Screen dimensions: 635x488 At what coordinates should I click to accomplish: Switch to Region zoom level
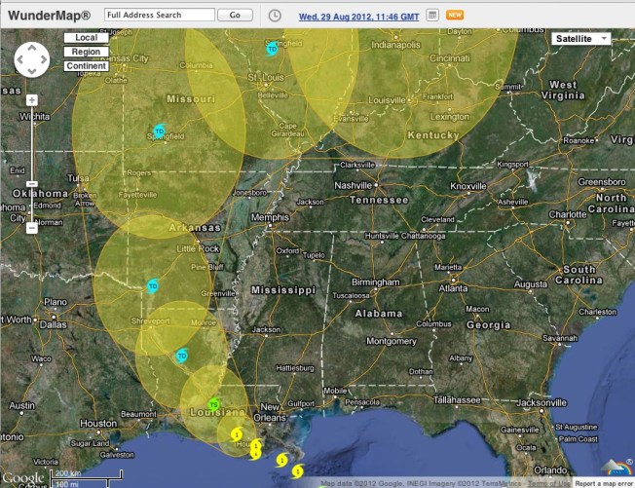point(86,52)
